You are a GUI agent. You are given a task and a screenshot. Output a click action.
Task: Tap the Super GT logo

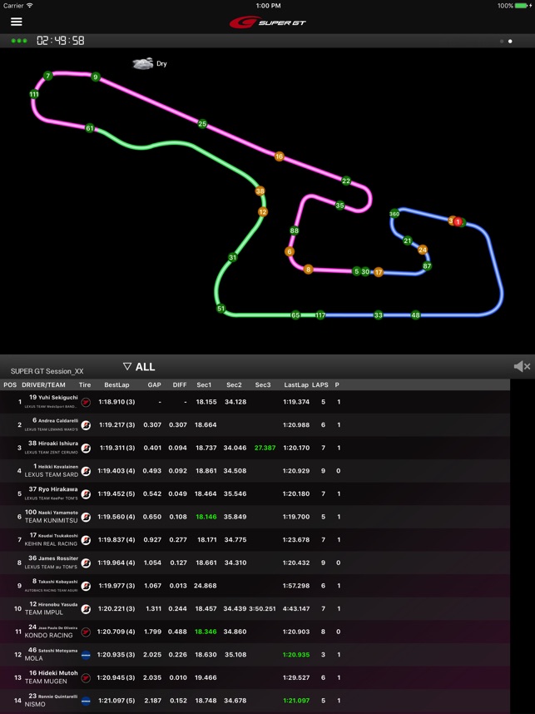tap(267, 22)
